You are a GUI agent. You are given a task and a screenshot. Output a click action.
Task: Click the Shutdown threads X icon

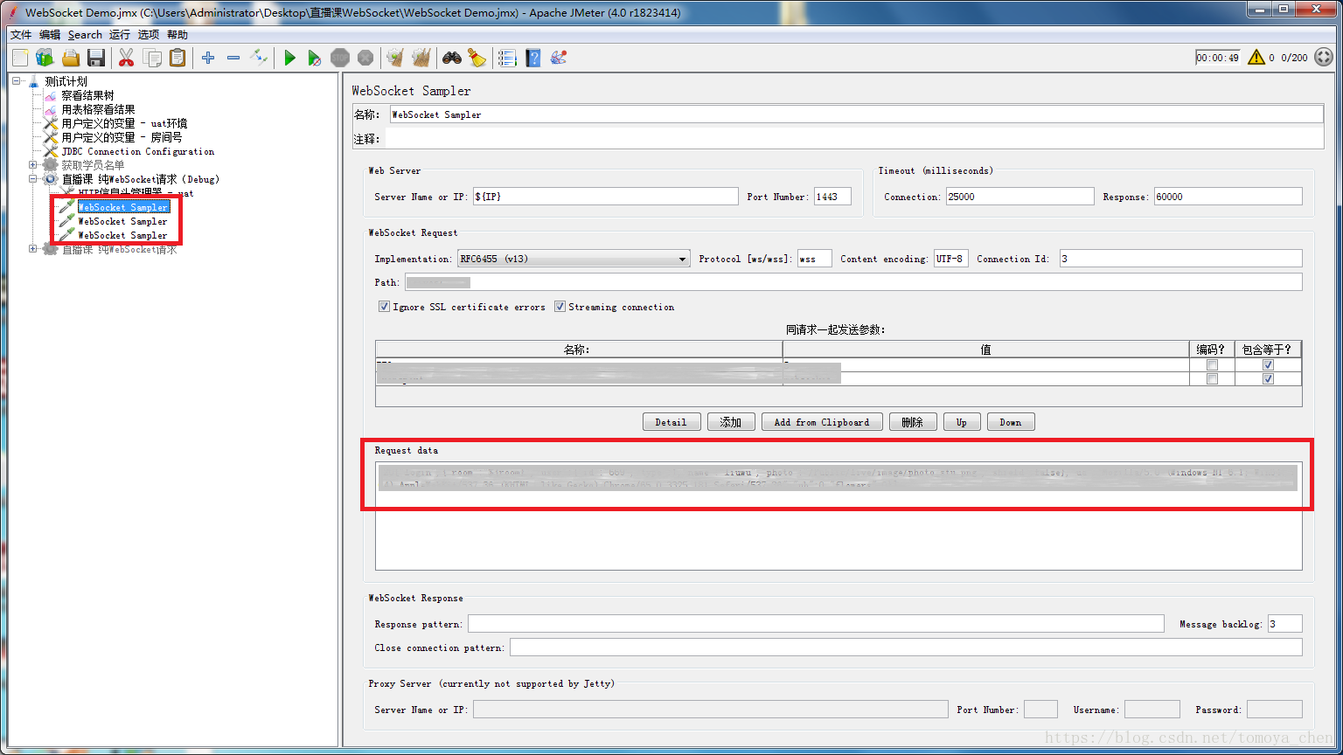(365, 58)
